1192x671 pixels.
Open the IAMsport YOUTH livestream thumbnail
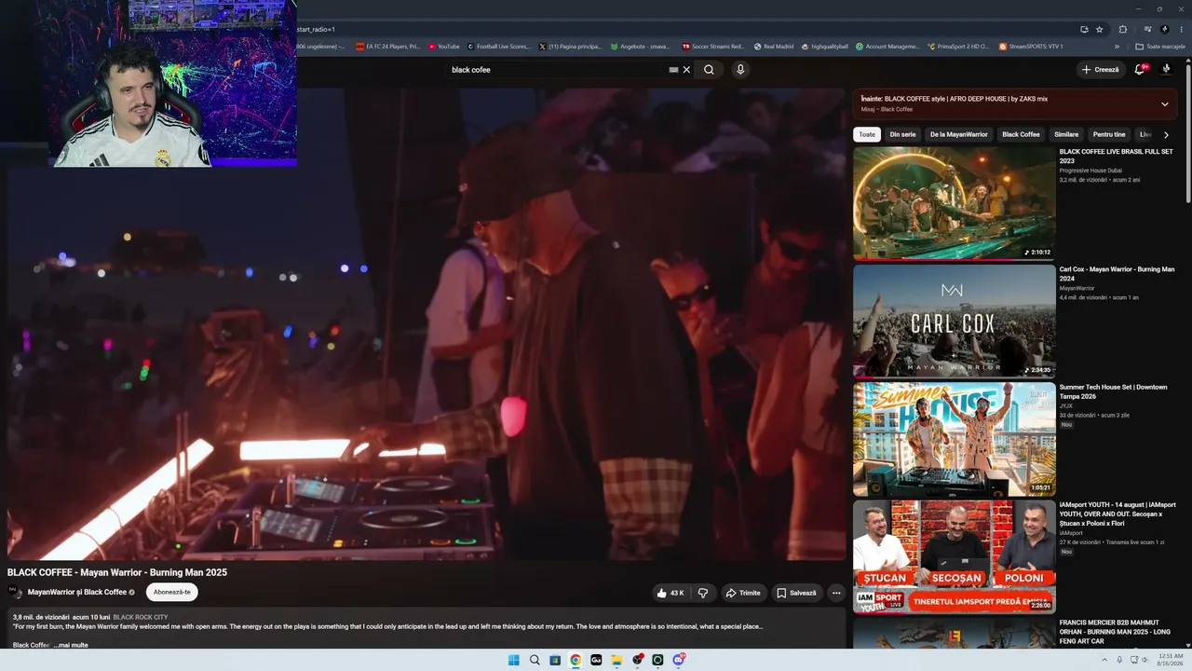[955, 557]
